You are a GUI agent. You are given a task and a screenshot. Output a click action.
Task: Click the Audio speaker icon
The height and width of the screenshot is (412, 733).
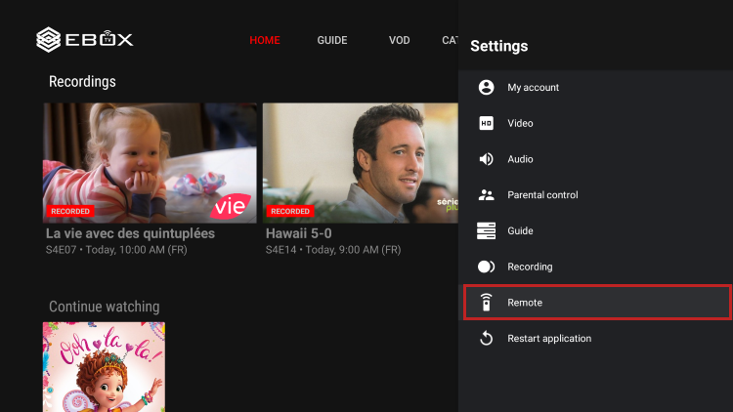click(486, 159)
